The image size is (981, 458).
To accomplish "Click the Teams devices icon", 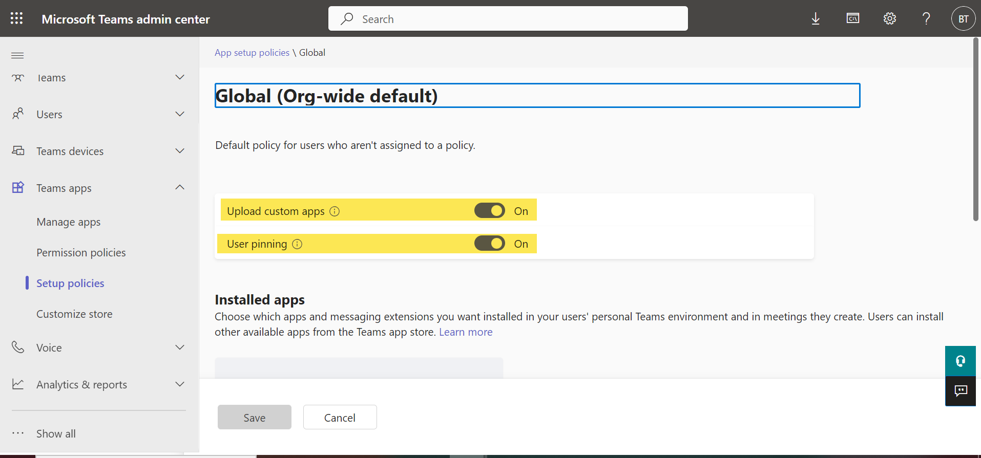I will pyautogui.click(x=18, y=150).
